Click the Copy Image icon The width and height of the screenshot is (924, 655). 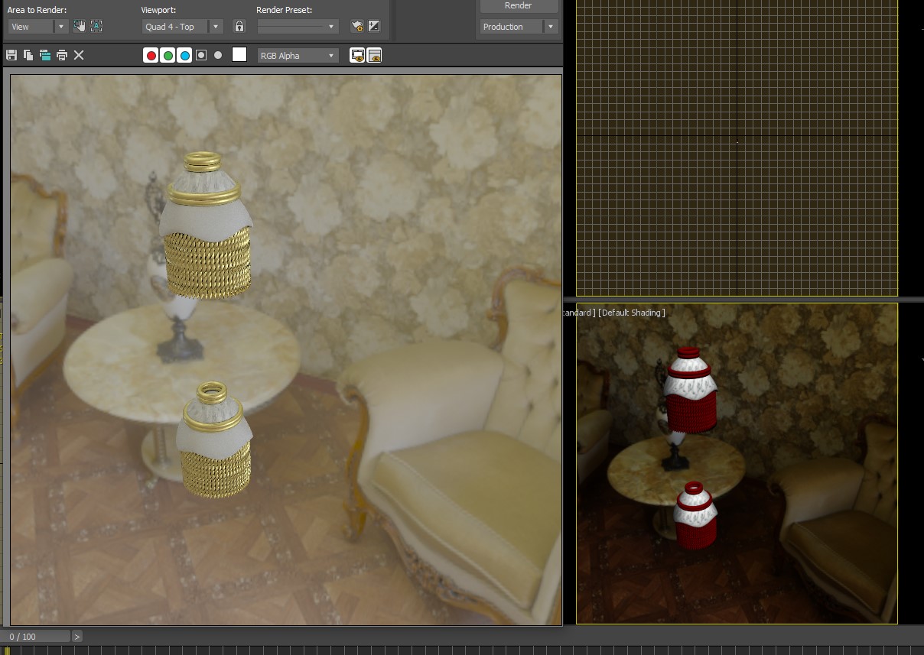[28, 55]
